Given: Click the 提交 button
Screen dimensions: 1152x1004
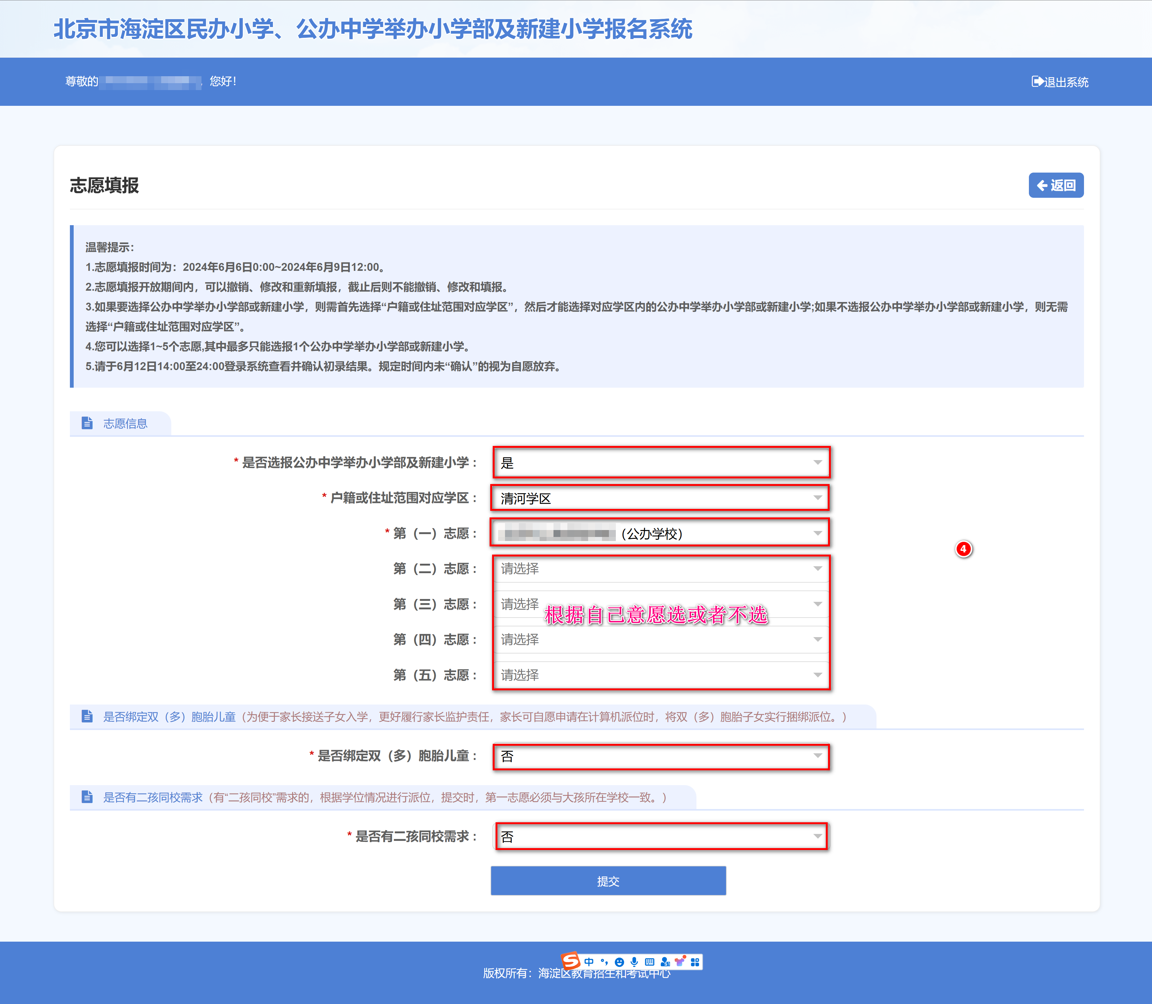Looking at the screenshot, I should pos(608,881).
